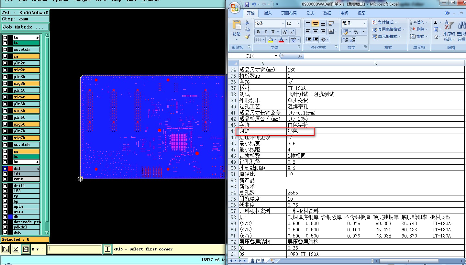
Task: Switch to the 审阅 ribbon tab
Action: (x=344, y=13)
